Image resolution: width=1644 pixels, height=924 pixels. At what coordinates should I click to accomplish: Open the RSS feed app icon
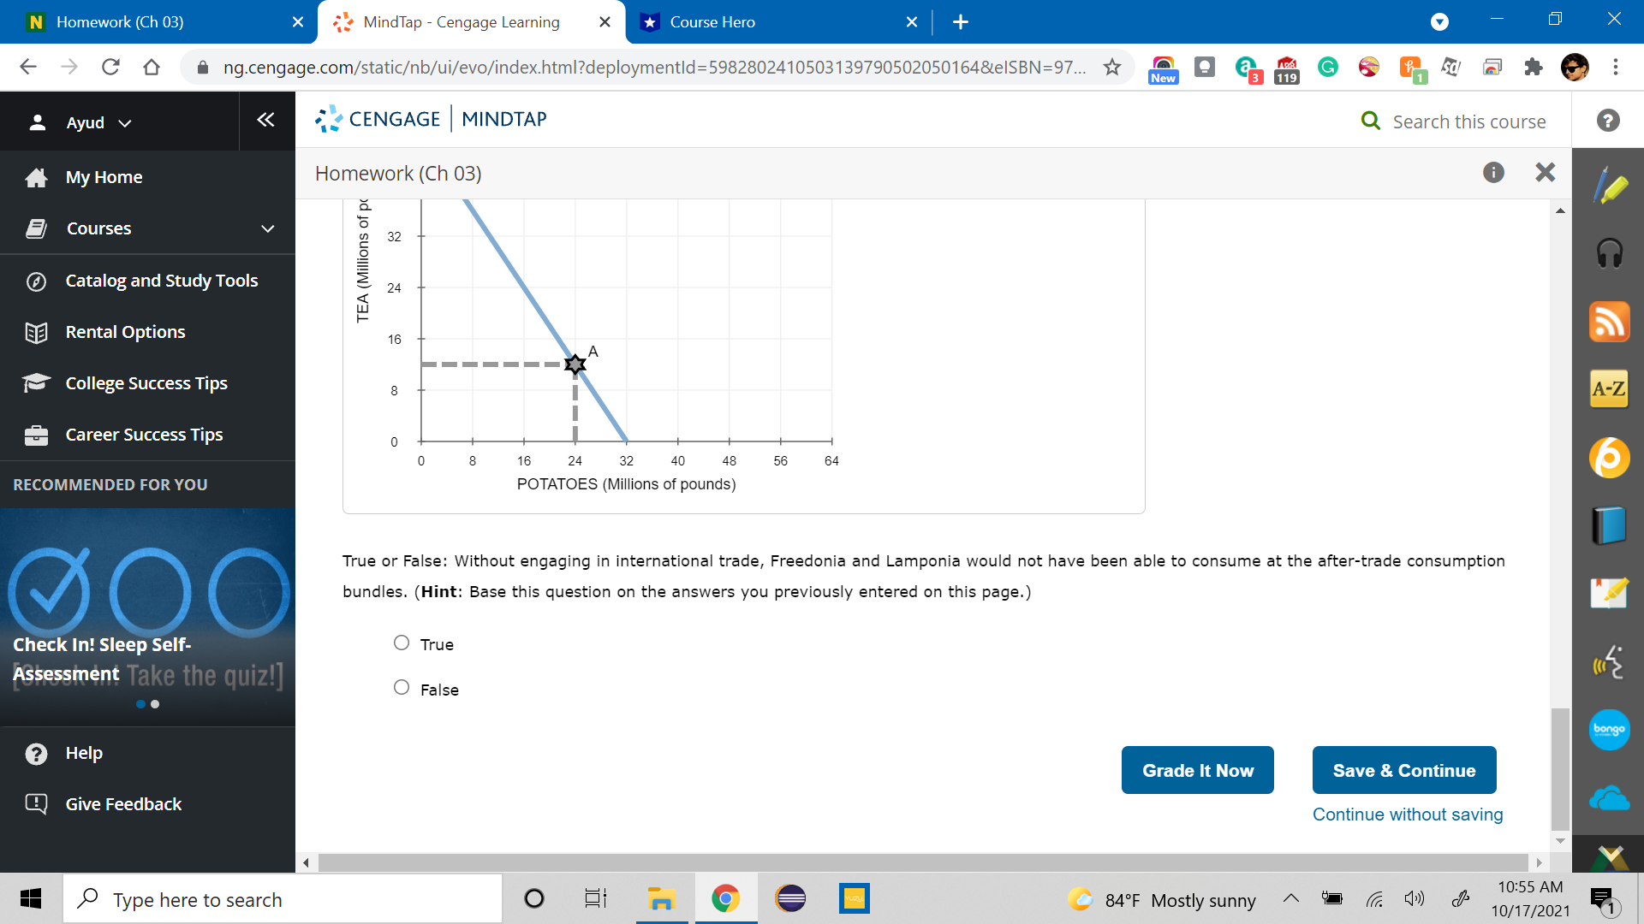click(1610, 322)
